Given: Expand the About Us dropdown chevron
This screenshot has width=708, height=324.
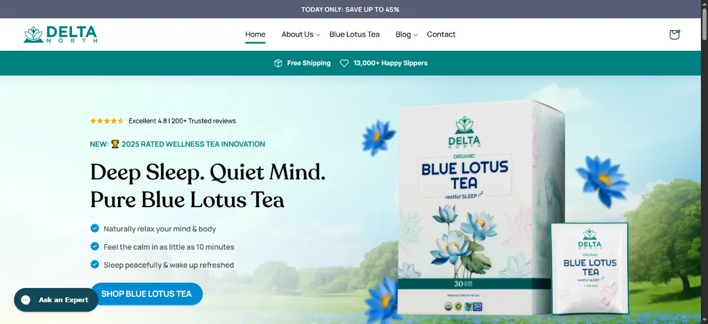Looking at the screenshot, I should click(x=318, y=35).
